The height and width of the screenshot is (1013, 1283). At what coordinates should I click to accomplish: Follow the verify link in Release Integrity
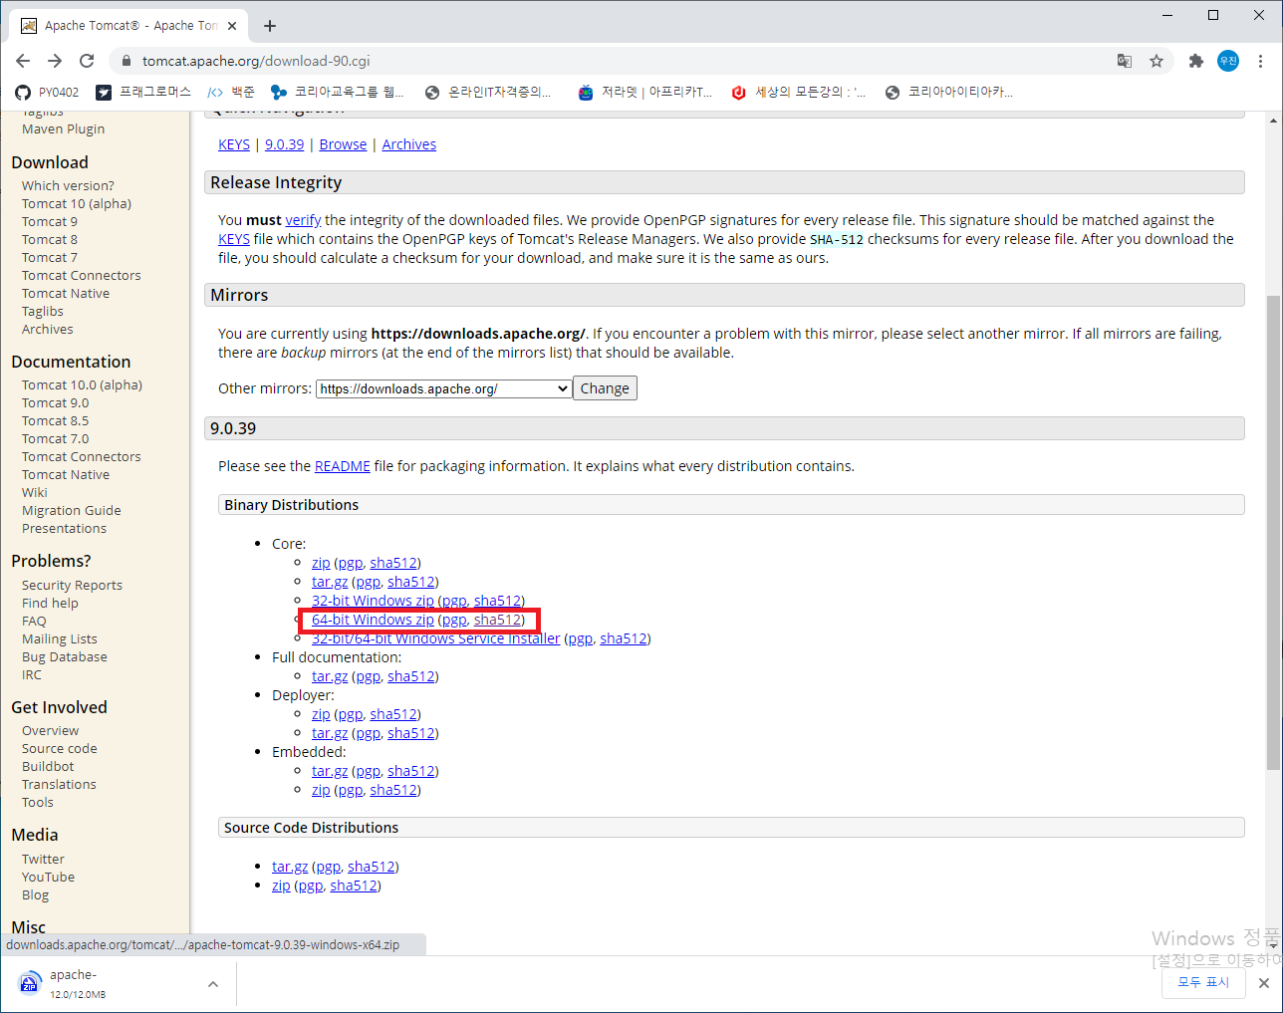[x=303, y=220]
